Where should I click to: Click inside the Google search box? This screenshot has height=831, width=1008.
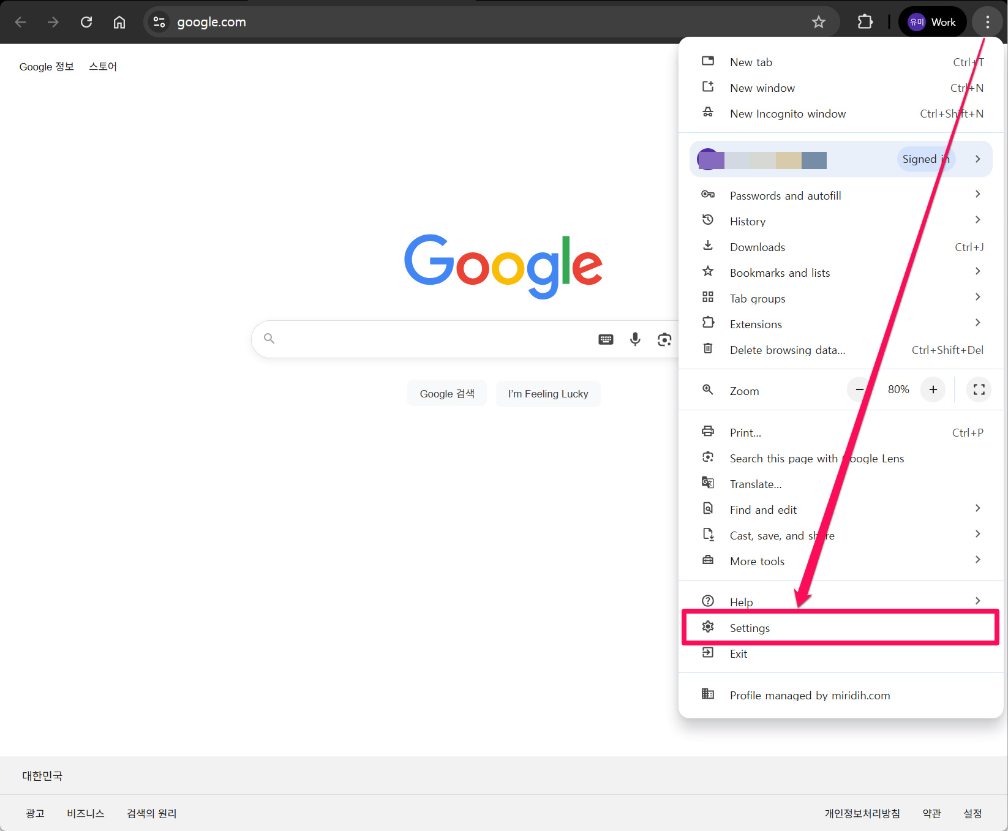429,339
